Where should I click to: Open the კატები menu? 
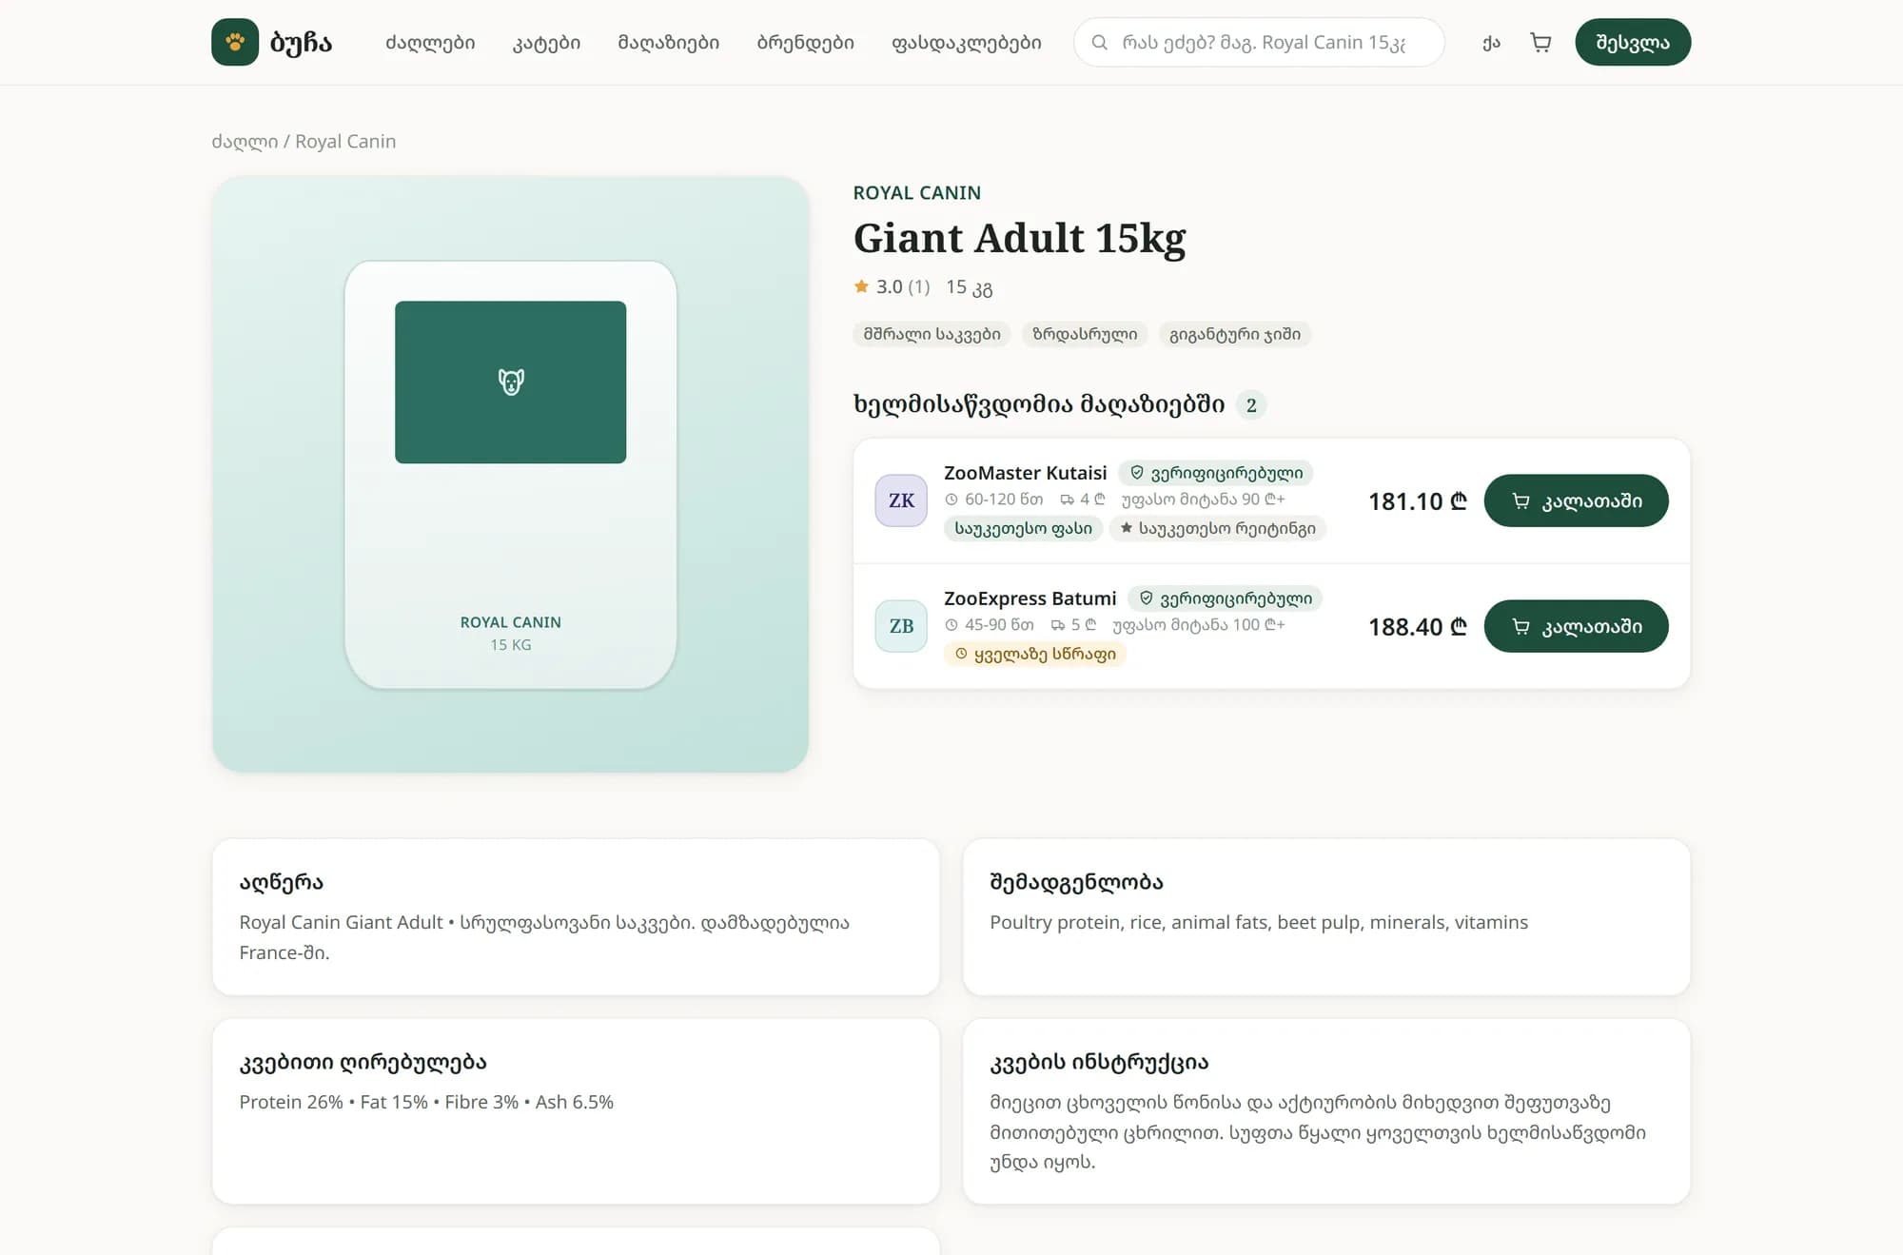[546, 42]
